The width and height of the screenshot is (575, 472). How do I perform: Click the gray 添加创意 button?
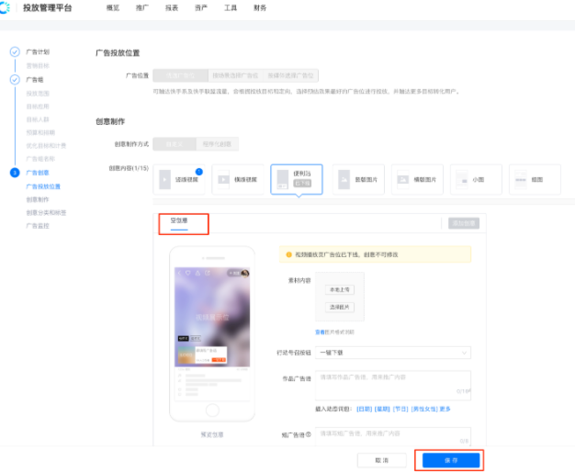(464, 223)
